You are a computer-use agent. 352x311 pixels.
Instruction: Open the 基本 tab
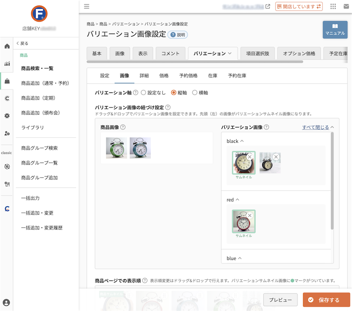[x=97, y=53]
